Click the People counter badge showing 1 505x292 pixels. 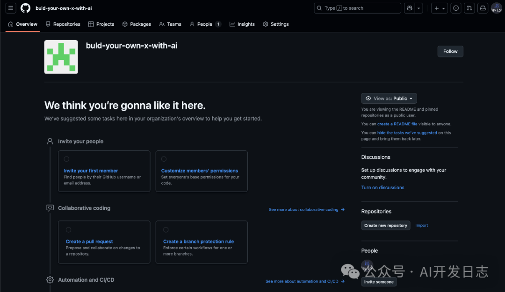pyautogui.click(x=218, y=24)
